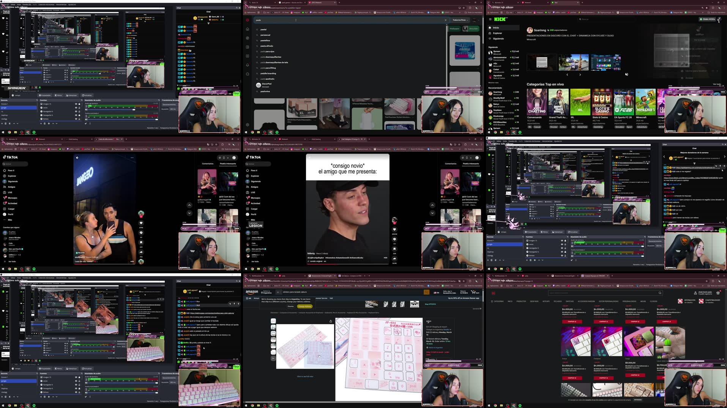This screenshot has height=408, width=727.
Task: Open the Minecraft category thumbnail on Kick
Action: pos(645,102)
